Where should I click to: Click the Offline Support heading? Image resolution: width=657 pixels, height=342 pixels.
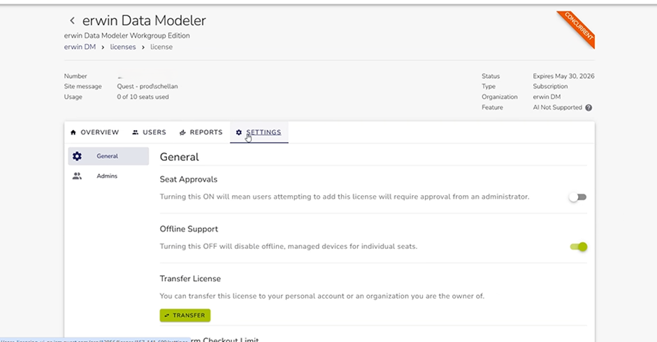point(189,229)
